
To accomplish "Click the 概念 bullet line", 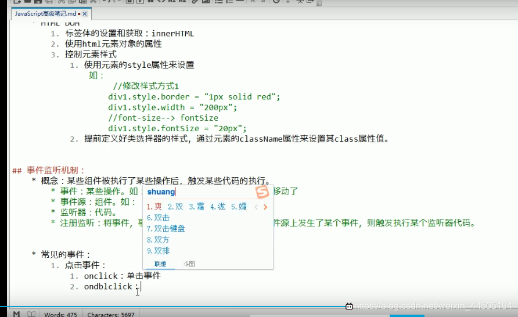I will [x=156, y=181].
